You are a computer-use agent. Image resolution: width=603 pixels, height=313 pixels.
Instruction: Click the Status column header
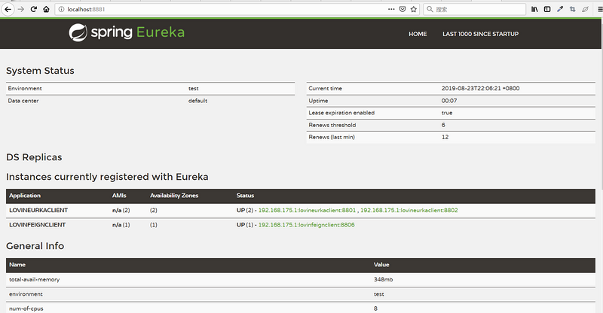(x=245, y=196)
